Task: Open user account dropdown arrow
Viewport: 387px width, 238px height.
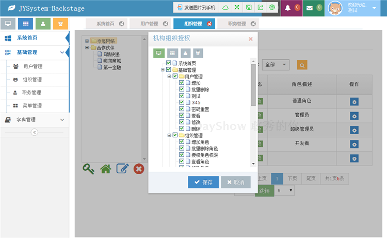Action: click(x=374, y=8)
